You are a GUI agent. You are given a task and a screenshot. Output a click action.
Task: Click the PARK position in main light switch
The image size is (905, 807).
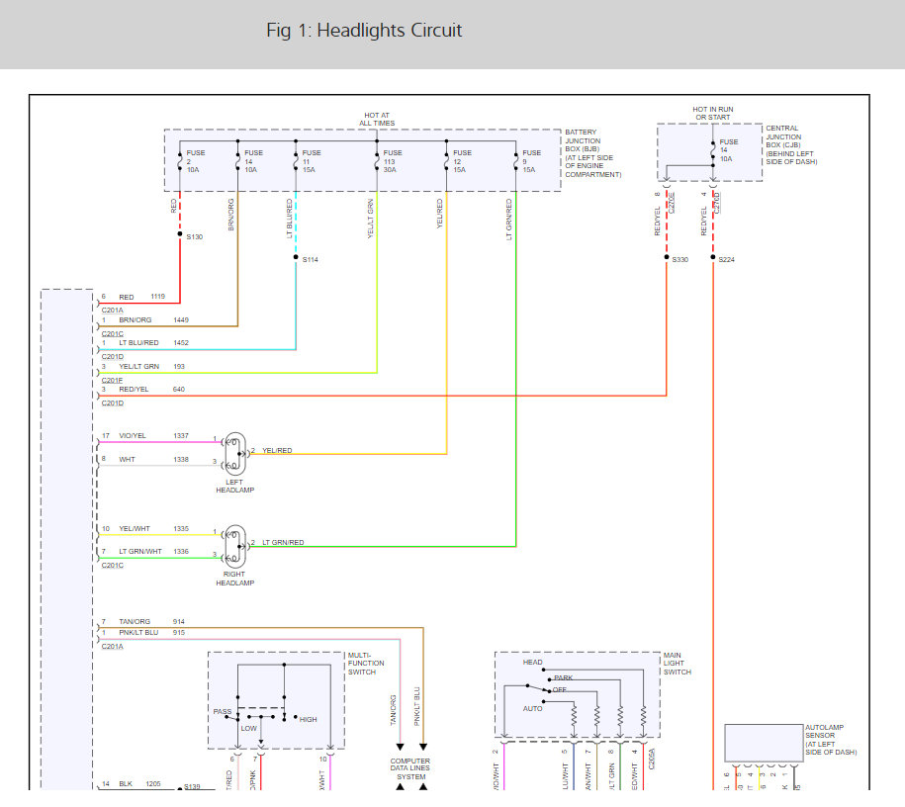(564, 677)
